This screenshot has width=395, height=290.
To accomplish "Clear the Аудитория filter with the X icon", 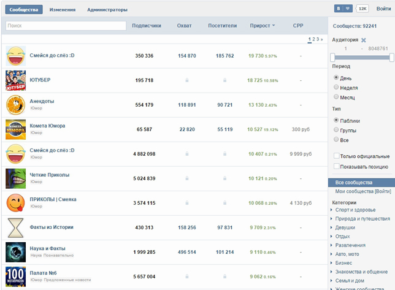I will point(363,40).
